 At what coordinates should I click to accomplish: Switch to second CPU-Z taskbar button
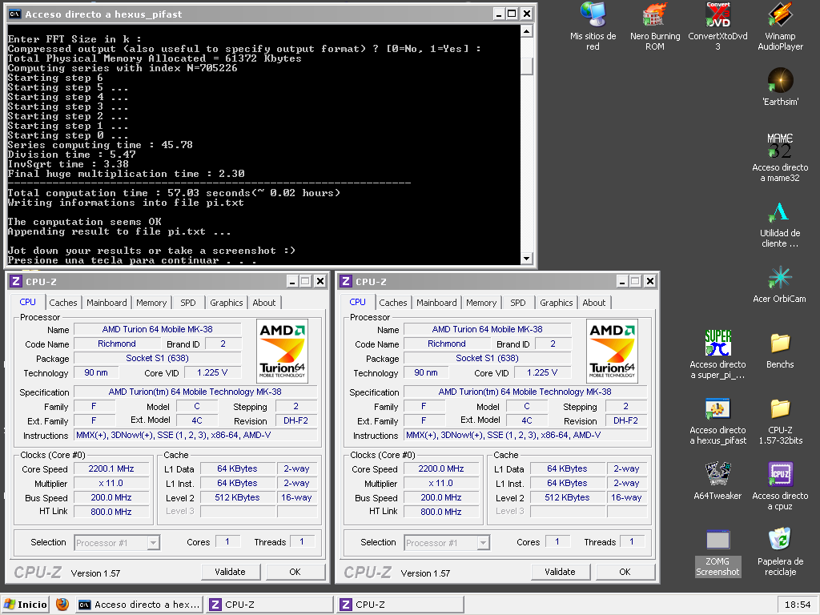(400, 605)
